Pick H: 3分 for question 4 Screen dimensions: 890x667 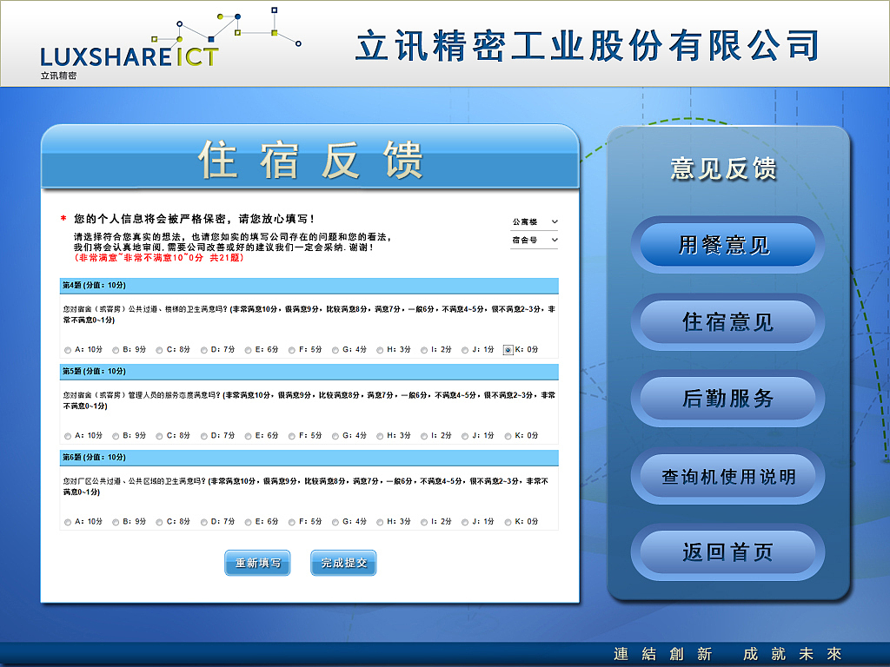click(x=380, y=350)
